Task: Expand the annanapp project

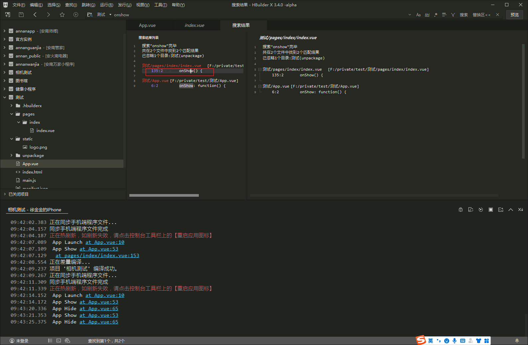Action: pos(4,31)
